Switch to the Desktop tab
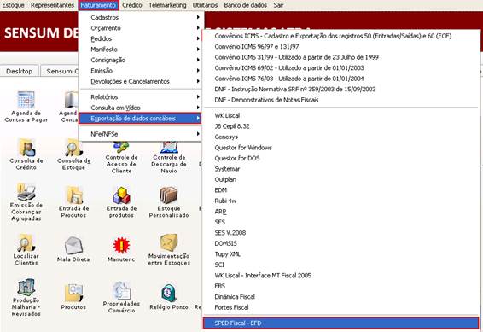 tap(19, 71)
